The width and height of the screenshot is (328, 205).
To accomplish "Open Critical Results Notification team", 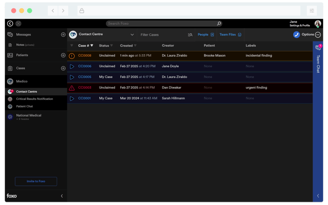I will point(34,99).
